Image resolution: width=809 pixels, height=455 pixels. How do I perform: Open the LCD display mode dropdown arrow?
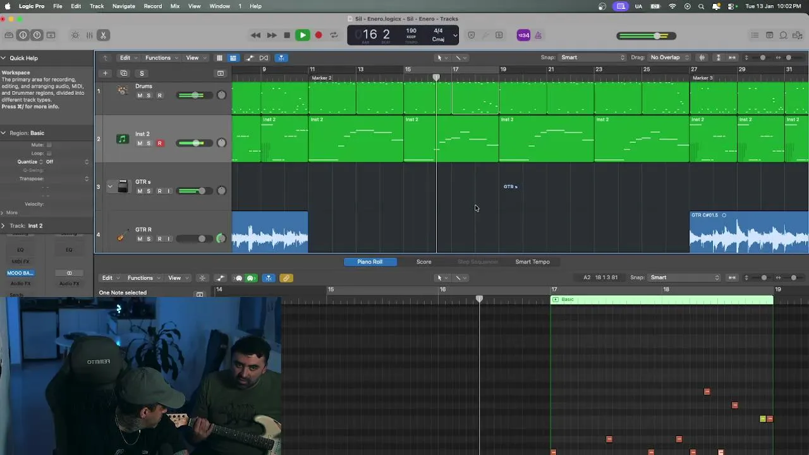[454, 35]
